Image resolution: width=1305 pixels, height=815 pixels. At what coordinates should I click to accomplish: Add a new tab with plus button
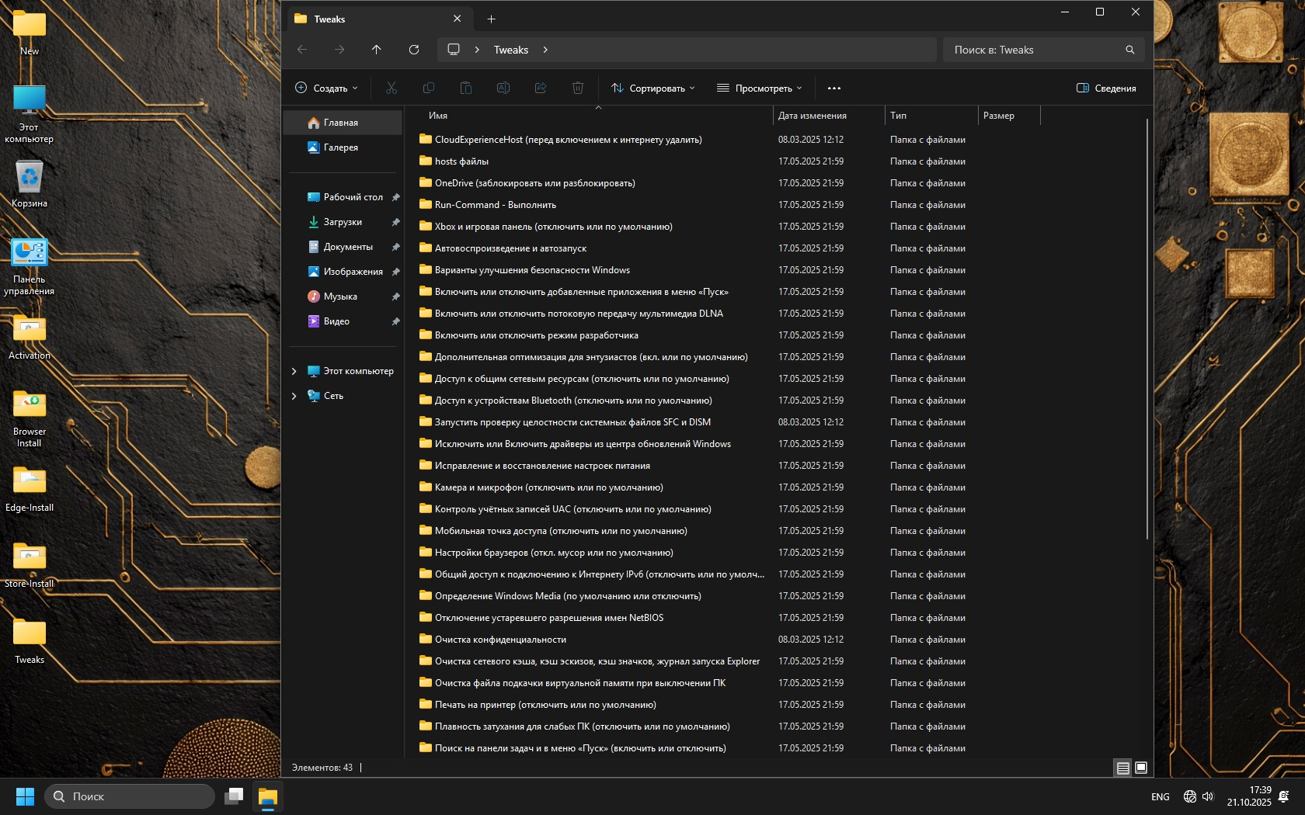click(491, 19)
